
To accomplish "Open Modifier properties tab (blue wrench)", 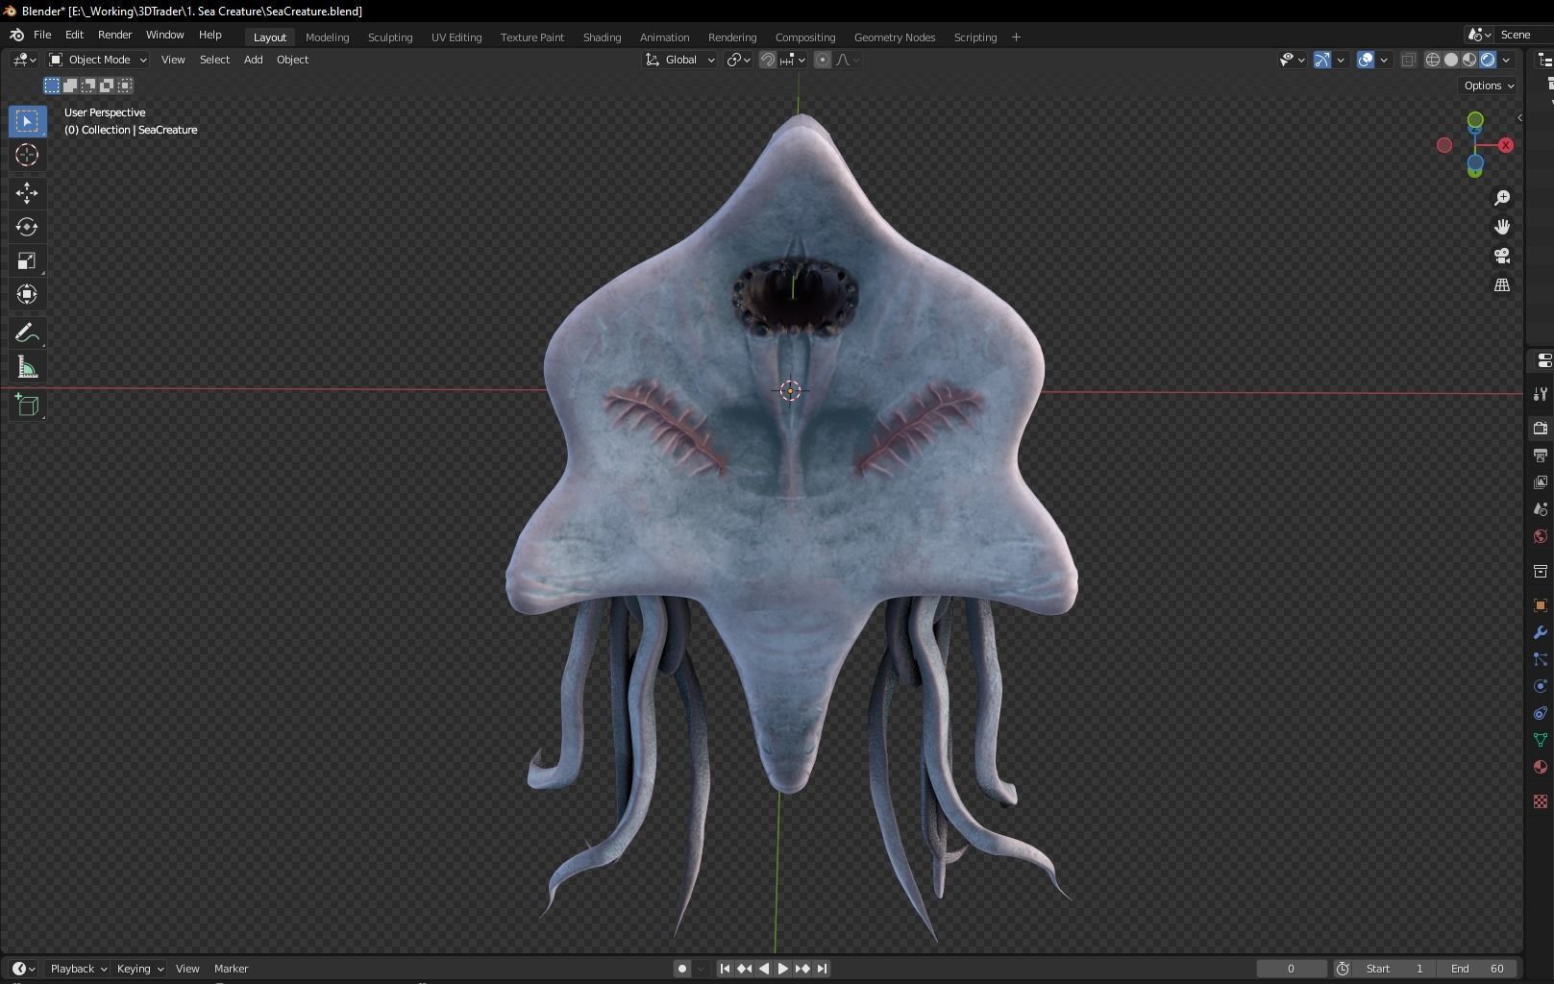I will coord(1541,632).
